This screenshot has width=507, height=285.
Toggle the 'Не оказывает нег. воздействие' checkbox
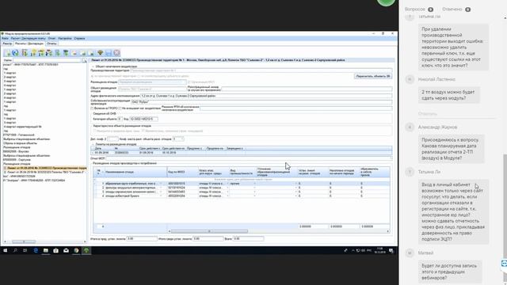click(x=120, y=108)
